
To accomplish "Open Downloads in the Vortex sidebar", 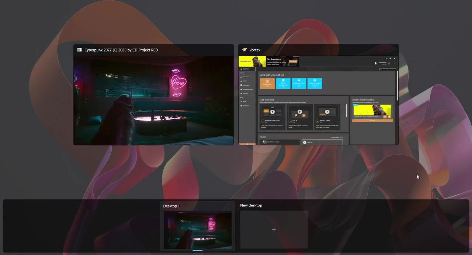I will [x=246, y=77].
